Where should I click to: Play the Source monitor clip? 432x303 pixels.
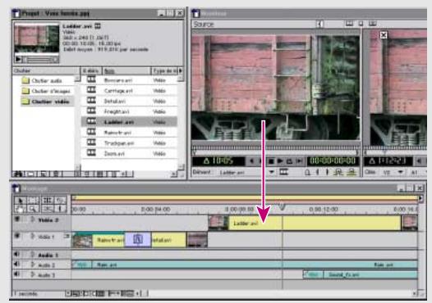(x=280, y=161)
